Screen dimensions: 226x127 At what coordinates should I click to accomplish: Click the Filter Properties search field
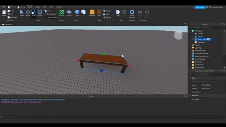[x=206, y=74]
